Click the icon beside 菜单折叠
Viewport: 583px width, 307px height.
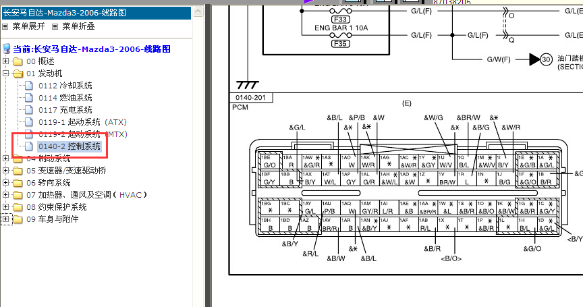55,27
